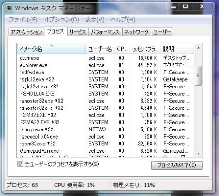Close the Task Manager window
Image resolution: width=219 pixels, height=196 pixels.
[x=202, y=7]
